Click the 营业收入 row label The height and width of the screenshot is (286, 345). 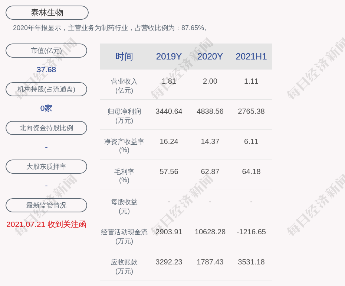pos(124,86)
